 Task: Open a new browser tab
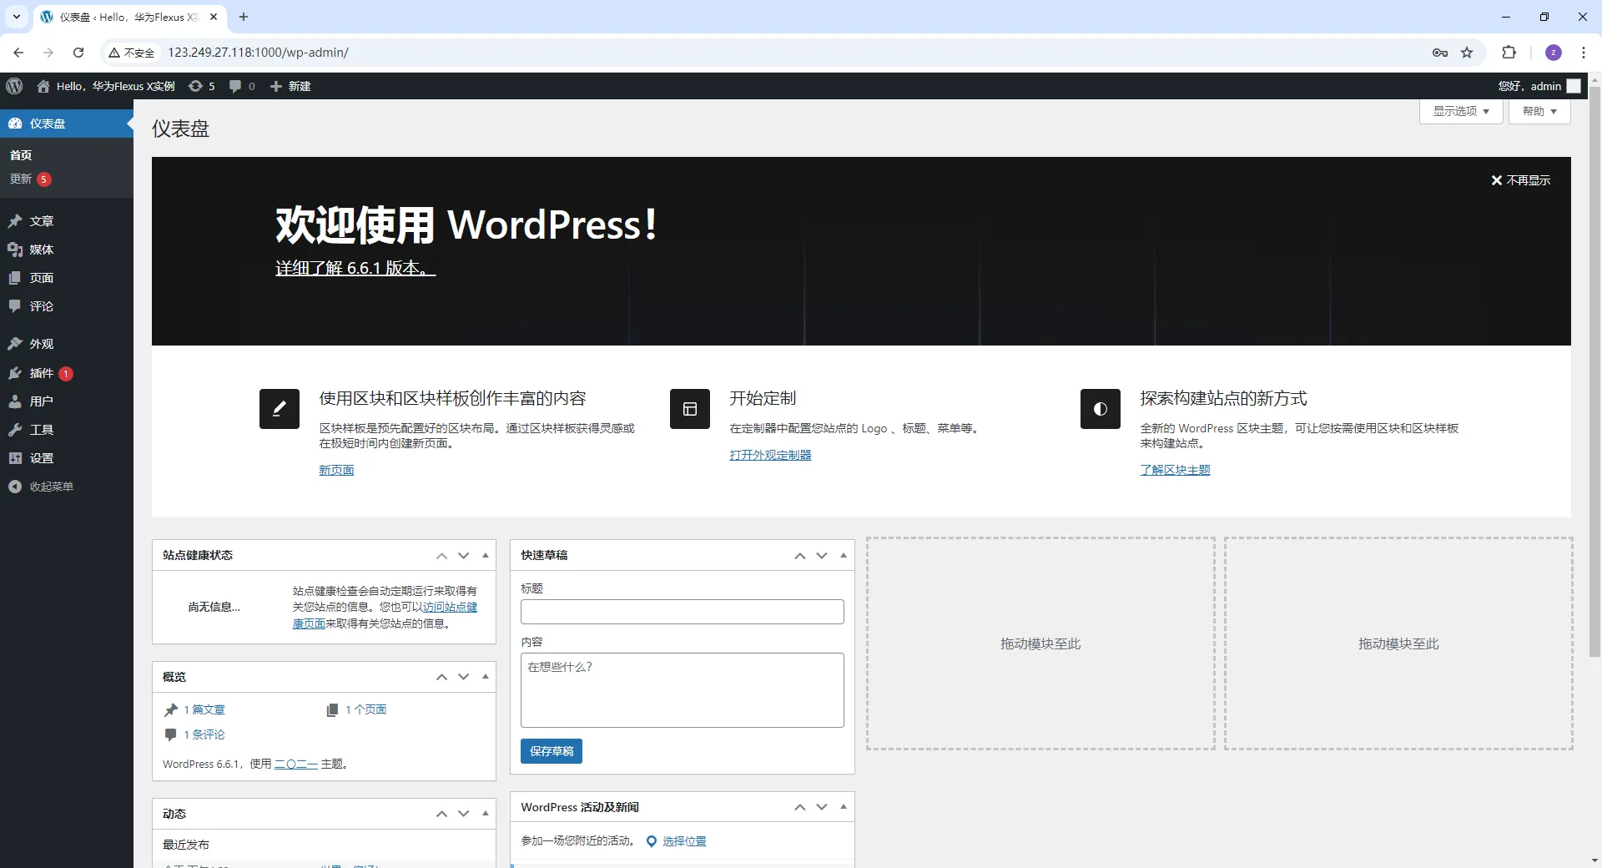tap(244, 17)
